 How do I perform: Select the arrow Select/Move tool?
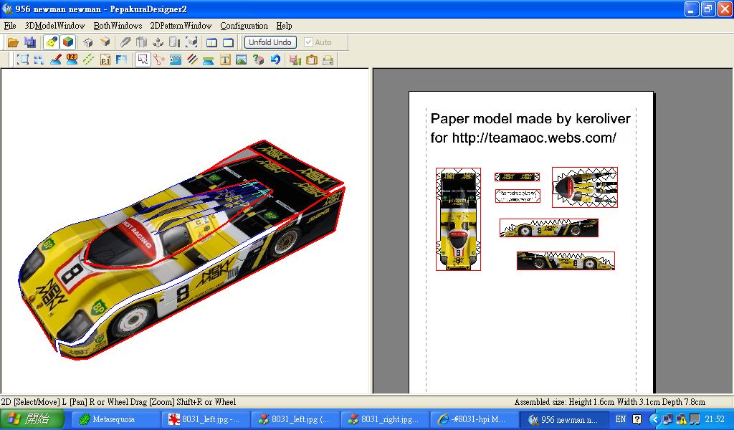click(143, 59)
